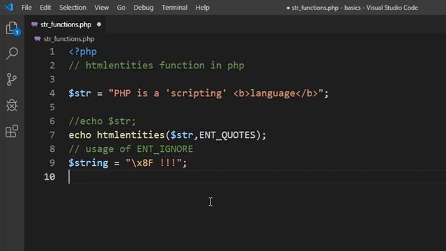Click the "\x8F !!!" string literal
Screen dimensions: 446x251
(153, 162)
